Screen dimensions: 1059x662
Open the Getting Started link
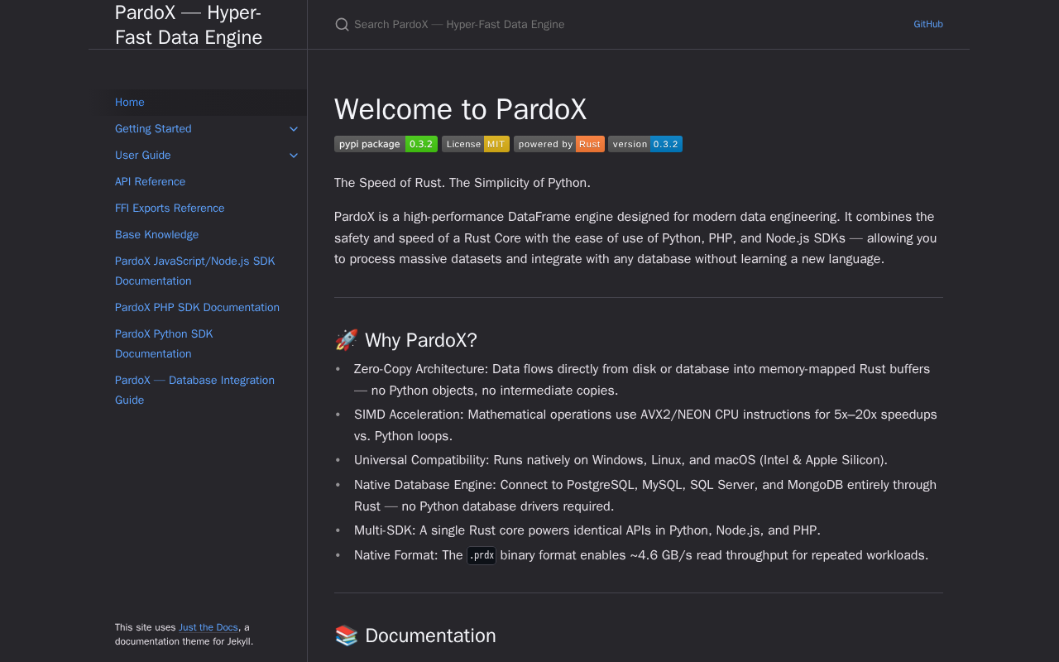click(x=153, y=129)
